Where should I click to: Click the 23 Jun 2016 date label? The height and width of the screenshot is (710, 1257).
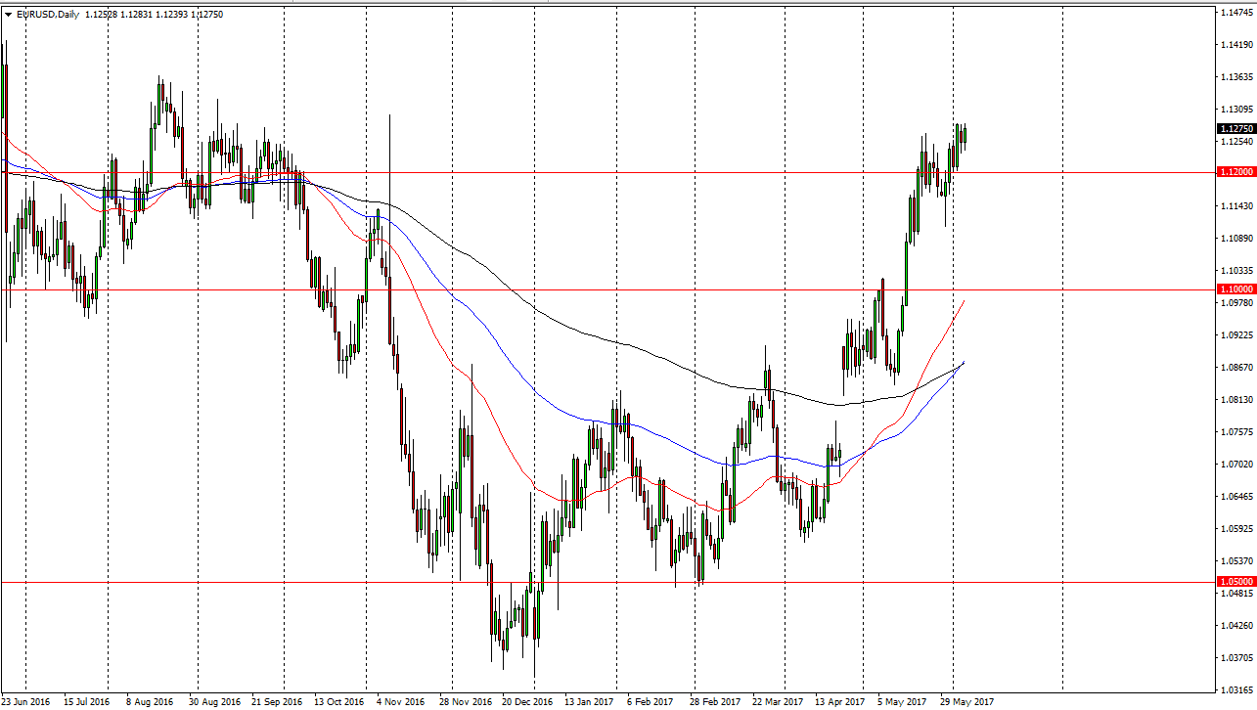click(x=28, y=701)
